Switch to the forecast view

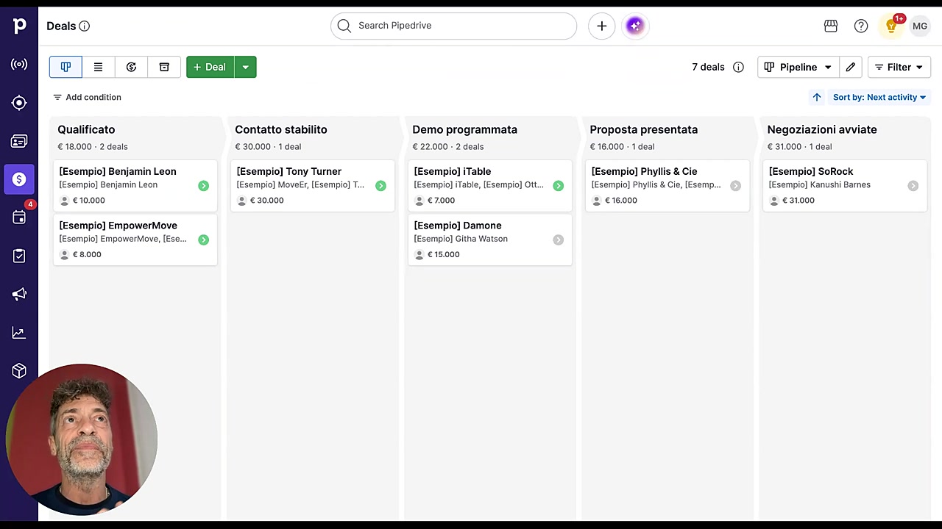[x=131, y=67]
